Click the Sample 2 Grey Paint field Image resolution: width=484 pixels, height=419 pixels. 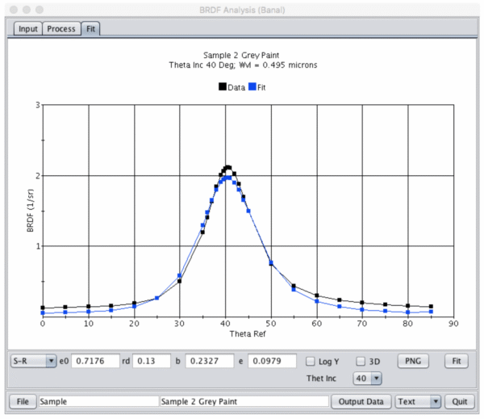point(243,400)
